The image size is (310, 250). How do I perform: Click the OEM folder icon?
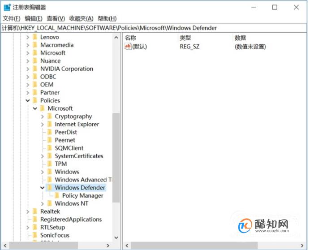[x=35, y=85]
